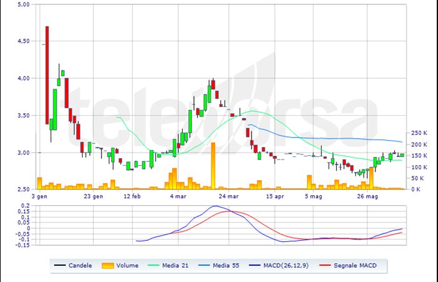
Task: Click the MACD(26,12,9) legend label
Action: click(286, 266)
